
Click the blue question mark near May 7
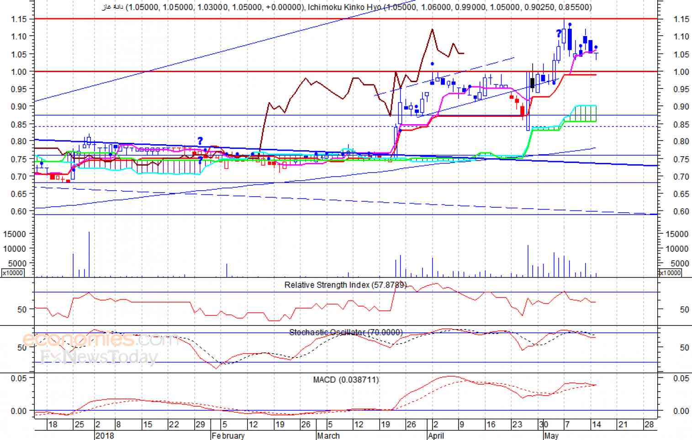pos(558,34)
